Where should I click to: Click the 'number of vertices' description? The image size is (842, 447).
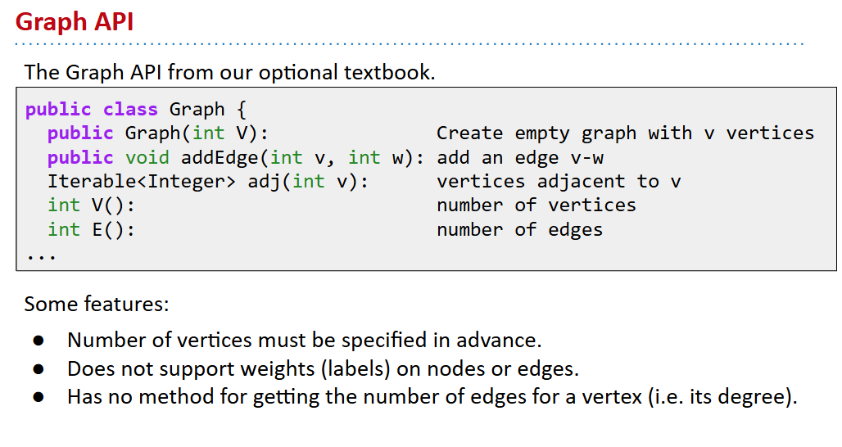(536, 205)
